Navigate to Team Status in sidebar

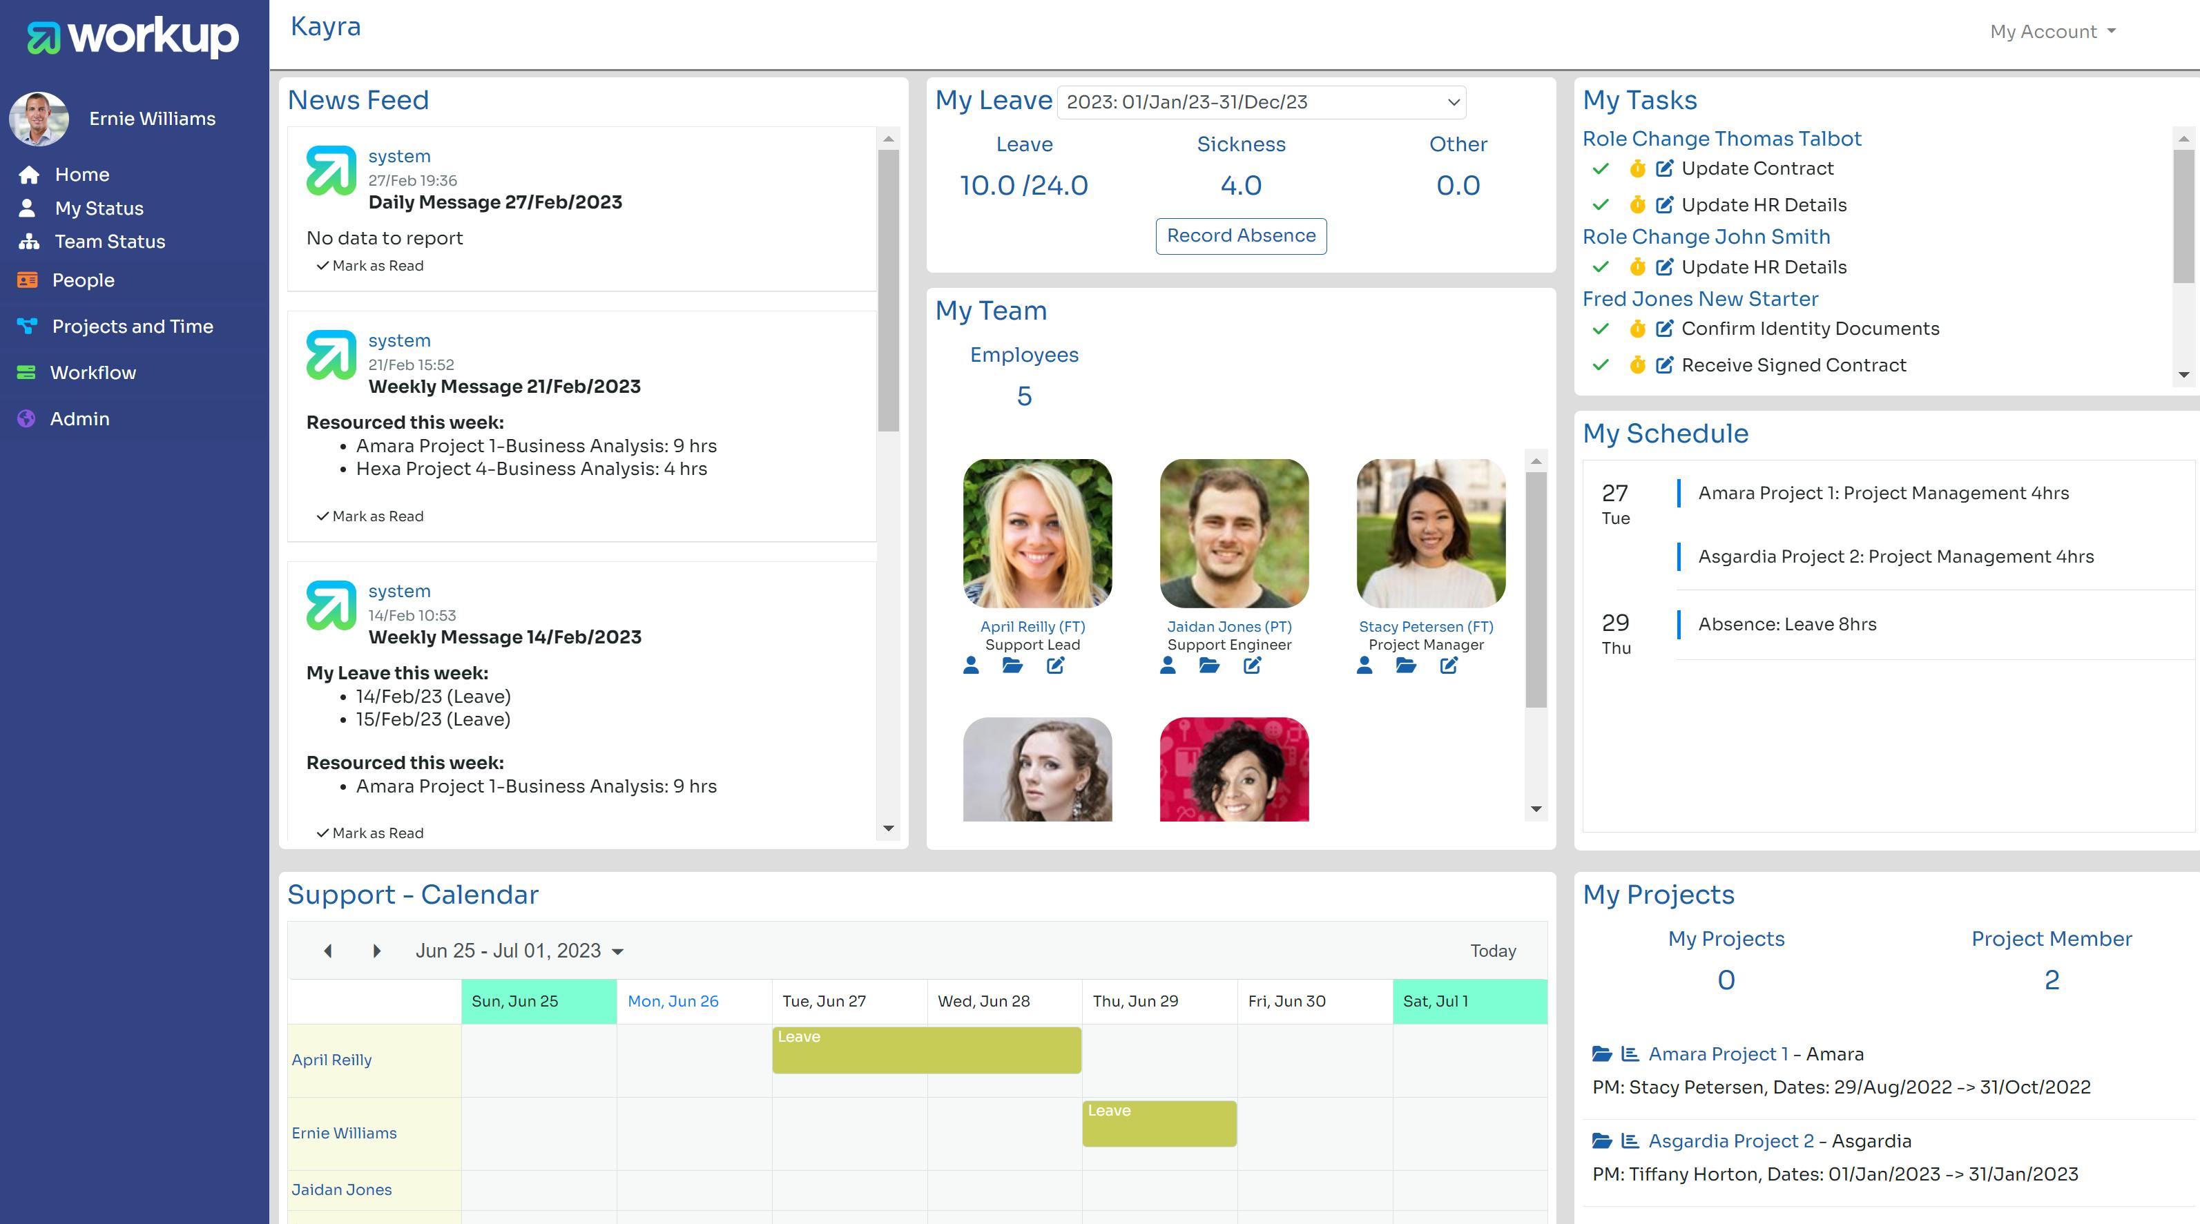coord(109,242)
